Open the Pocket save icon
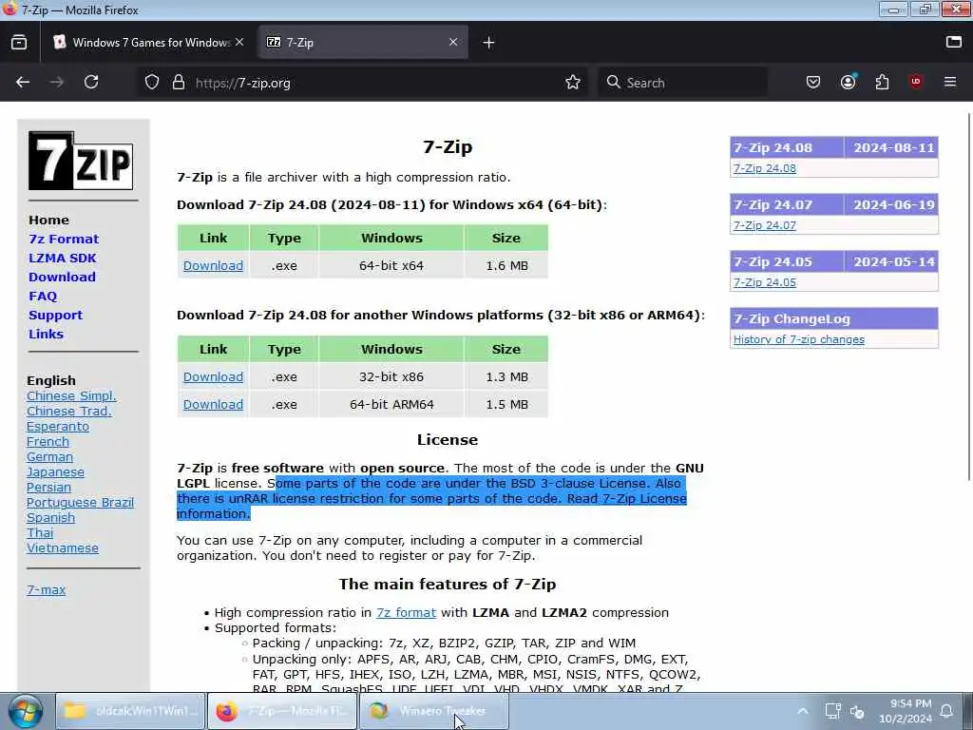Image resolution: width=973 pixels, height=730 pixels. pos(813,82)
